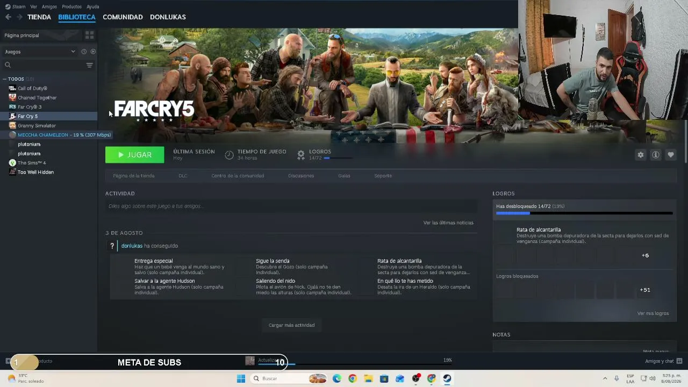Viewport: 688px width, 387px height.
Task: Open clock and date in taskbar
Action: 672,378
